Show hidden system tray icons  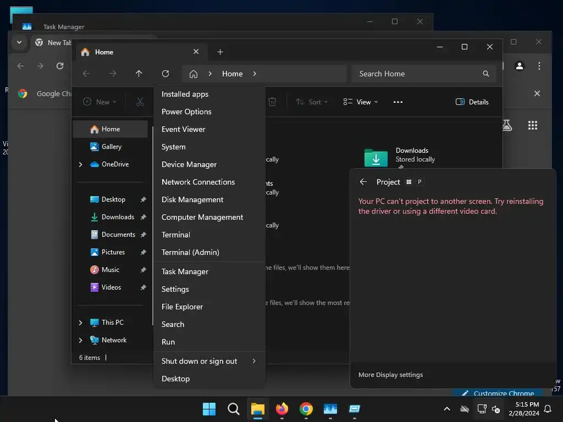point(447,409)
